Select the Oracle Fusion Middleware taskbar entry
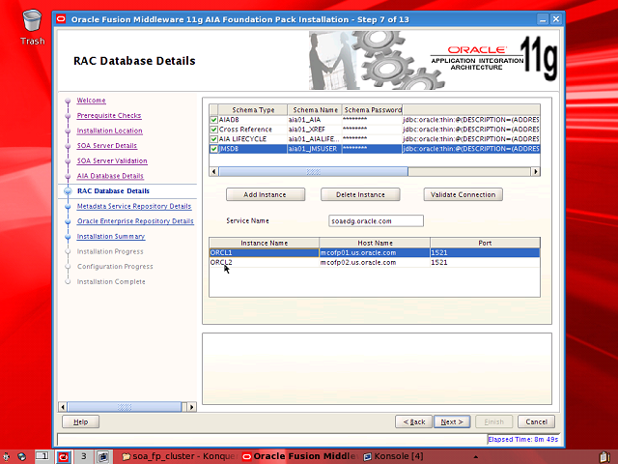 299,455
